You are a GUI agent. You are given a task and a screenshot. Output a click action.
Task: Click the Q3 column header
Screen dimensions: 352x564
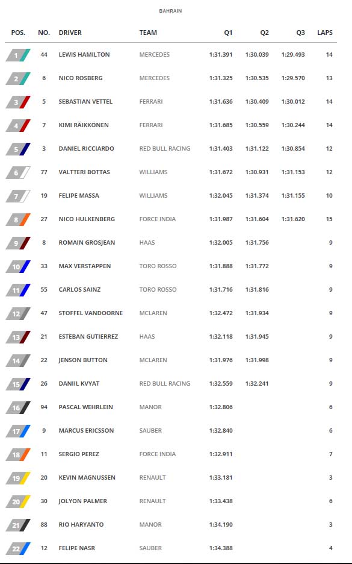click(x=300, y=33)
